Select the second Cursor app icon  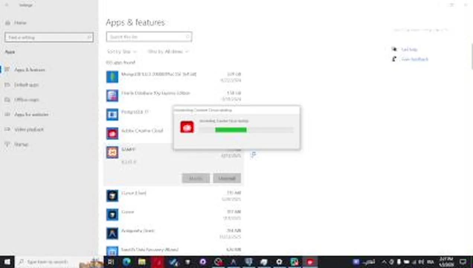pos(112,214)
